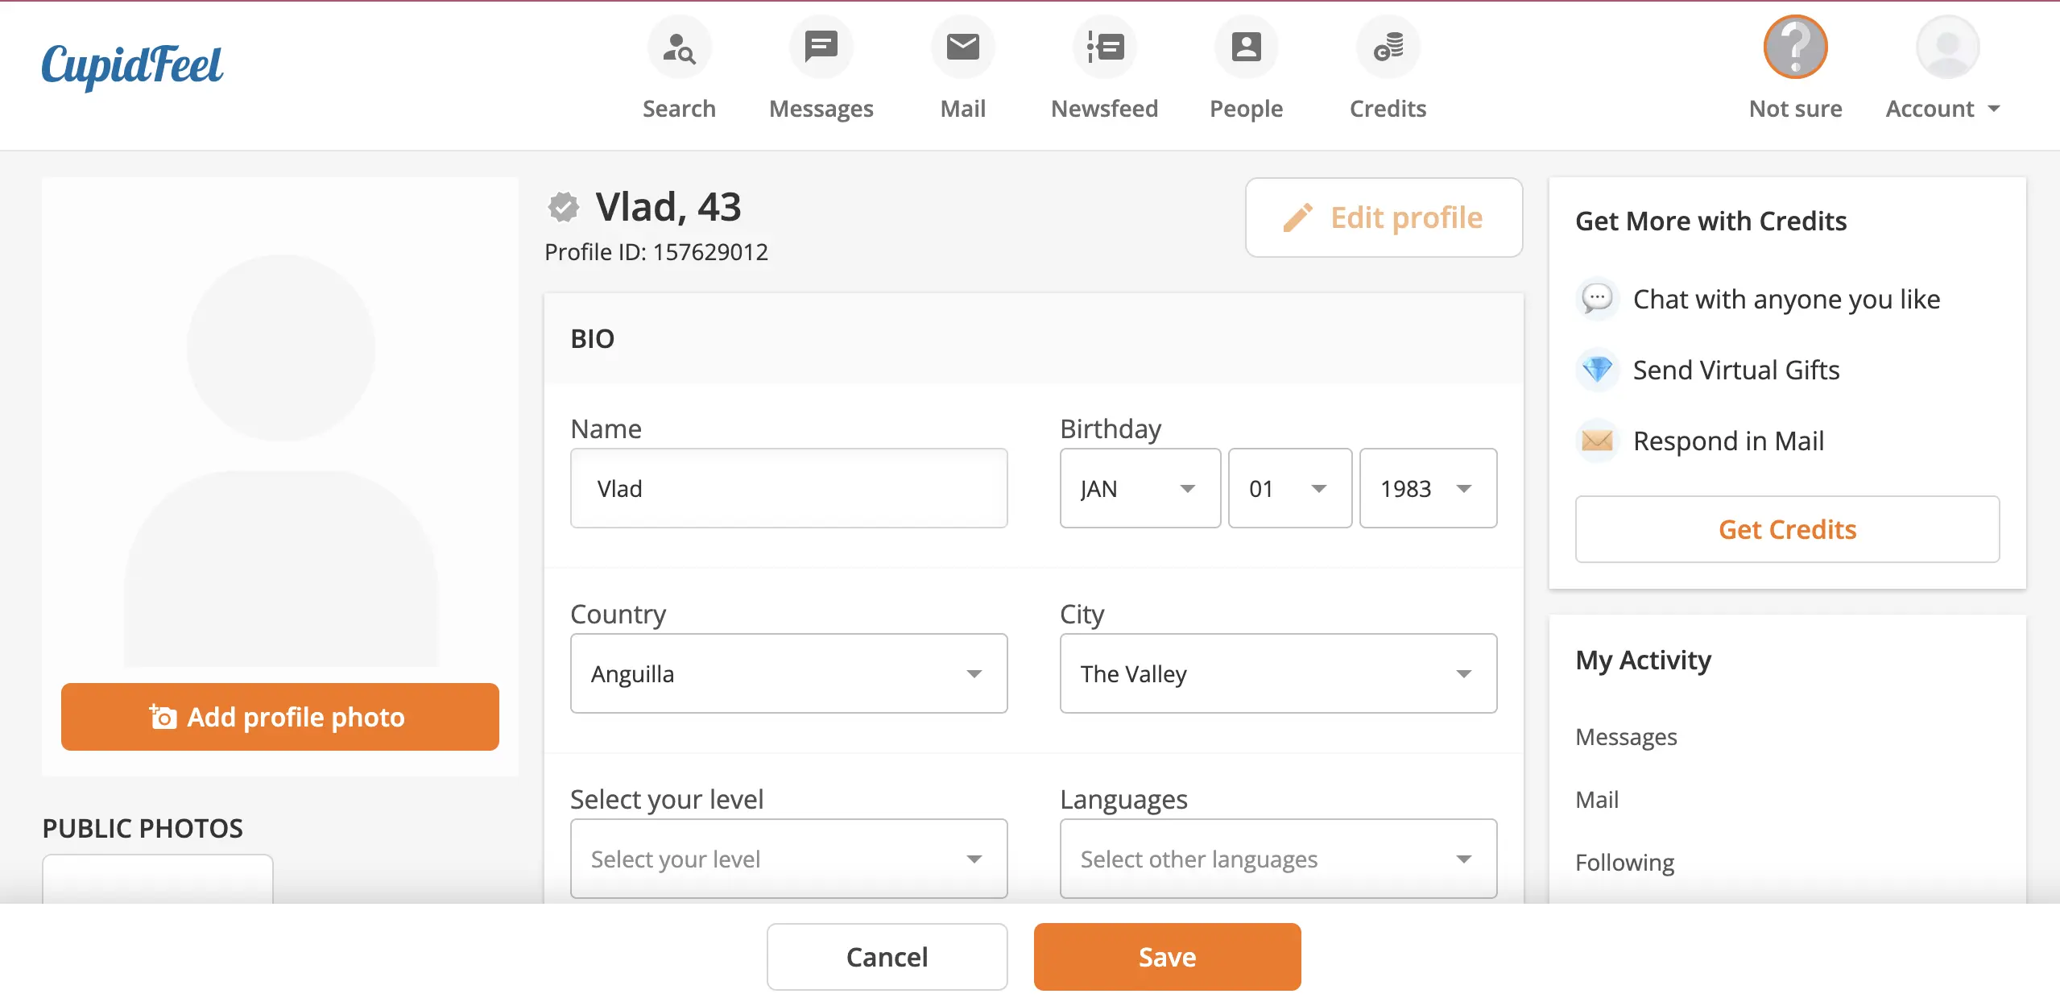Open the Search icon in navigation

coord(679,48)
